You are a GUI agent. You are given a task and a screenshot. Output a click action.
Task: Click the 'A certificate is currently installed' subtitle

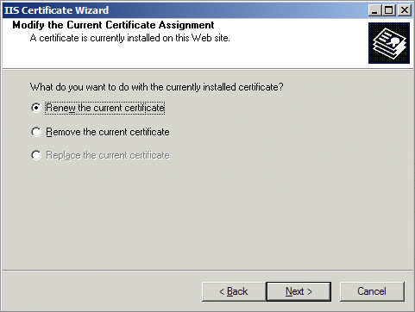tap(130, 38)
